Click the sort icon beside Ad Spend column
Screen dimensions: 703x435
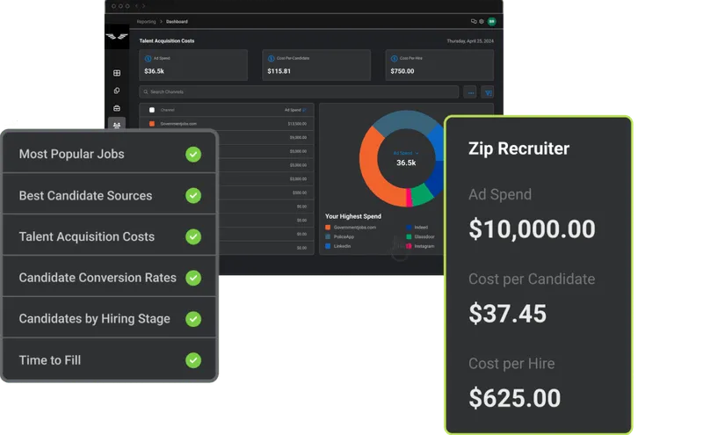304,110
